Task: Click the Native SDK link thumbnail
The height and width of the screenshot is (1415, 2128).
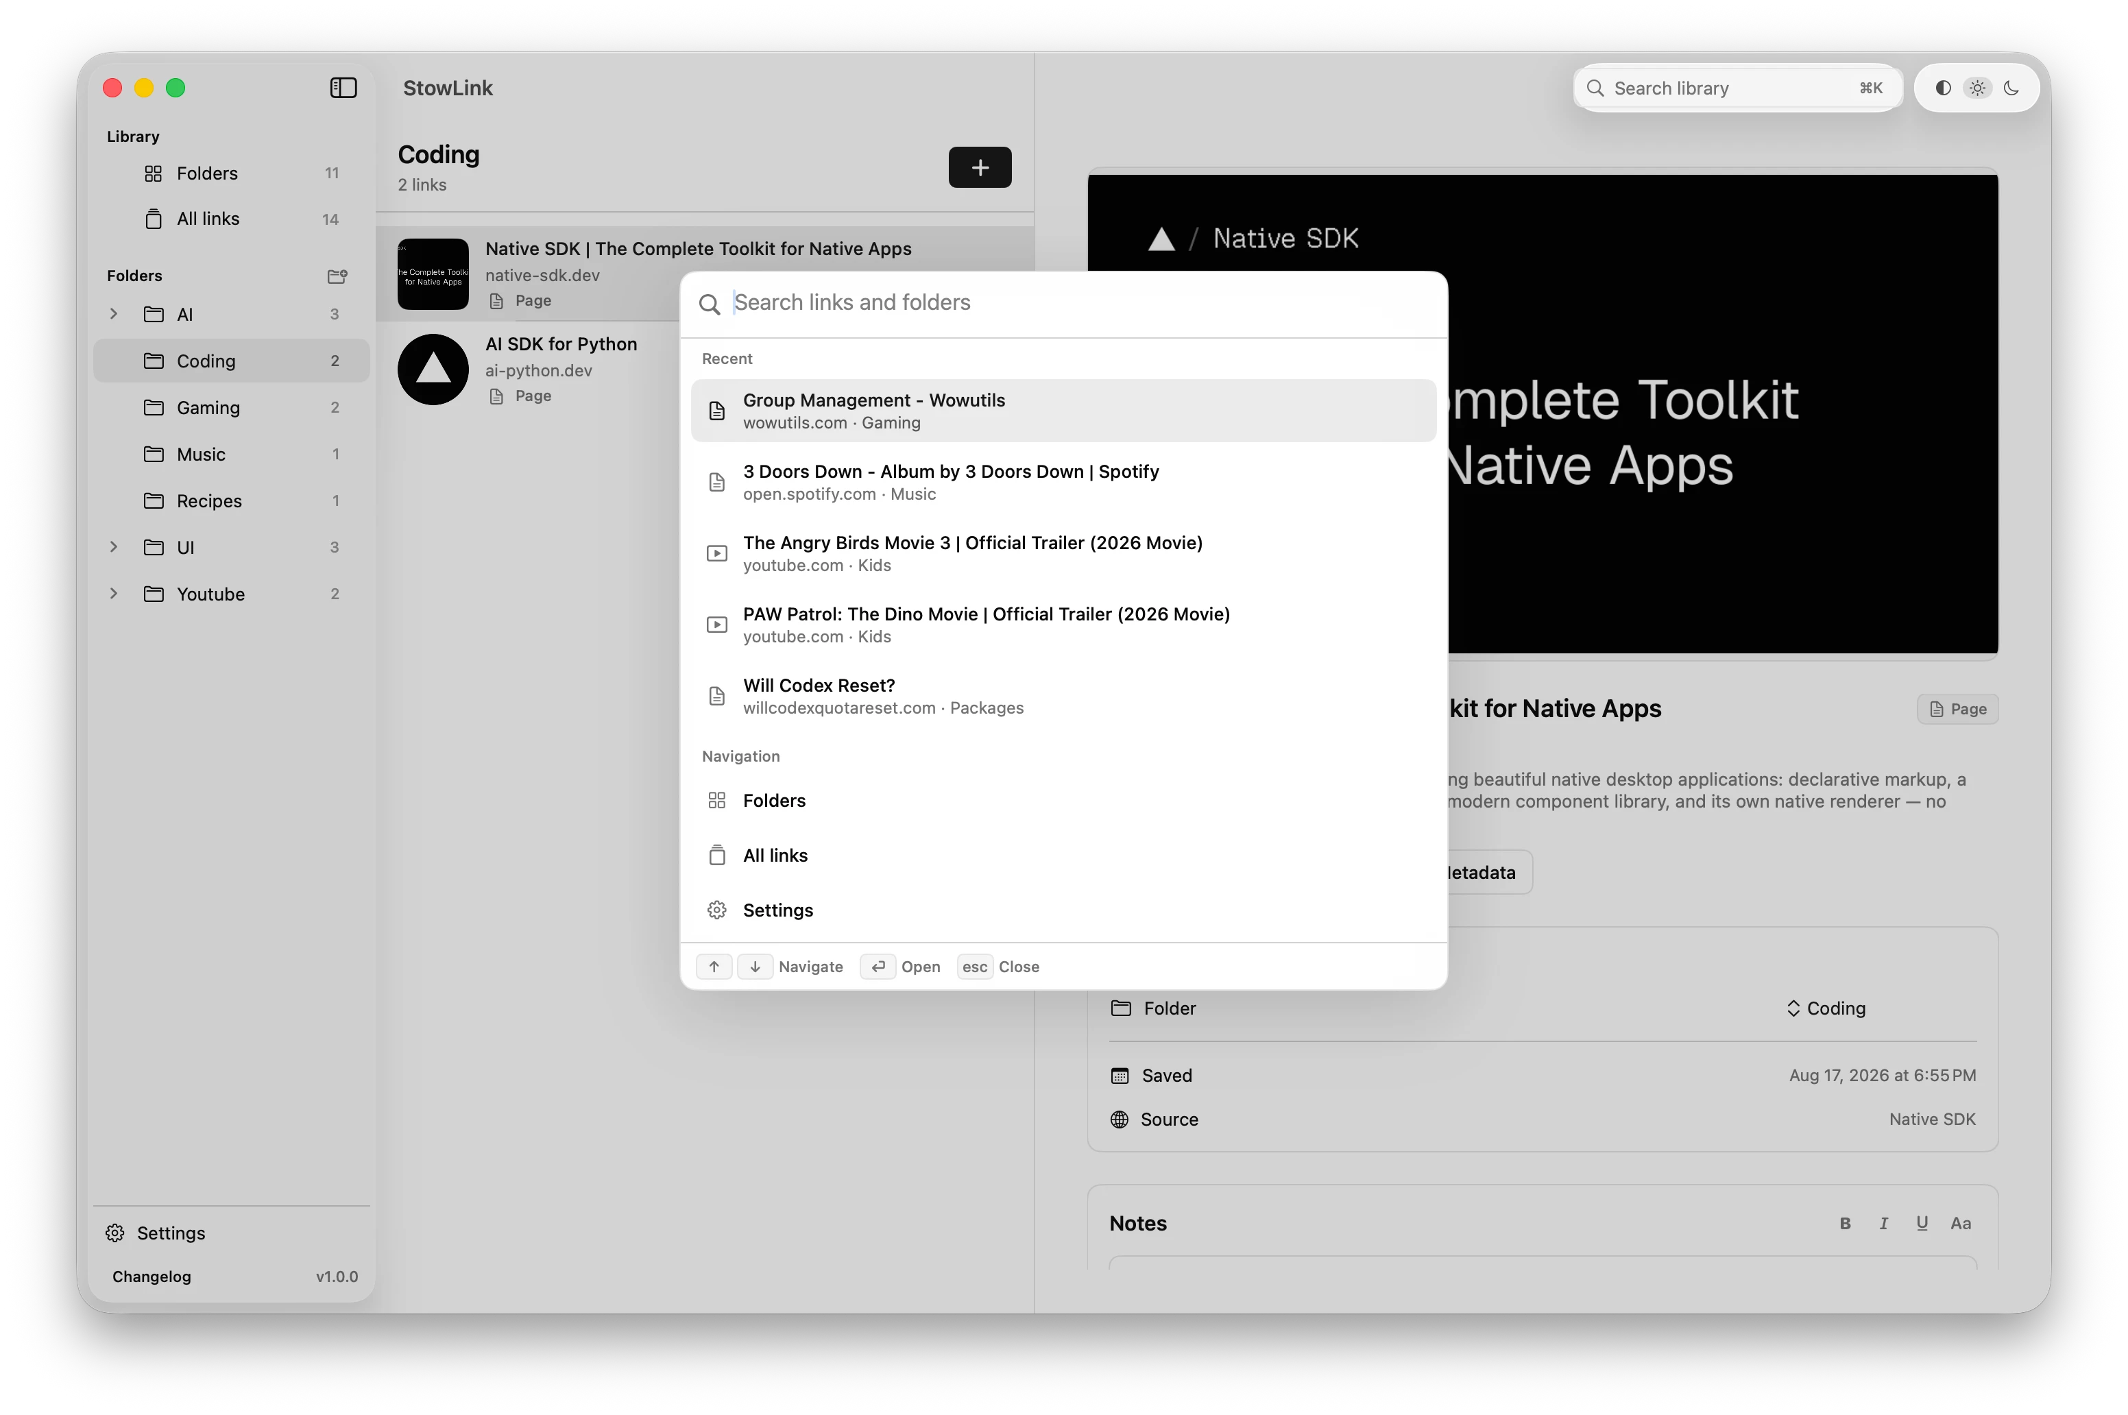Action: click(x=433, y=274)
